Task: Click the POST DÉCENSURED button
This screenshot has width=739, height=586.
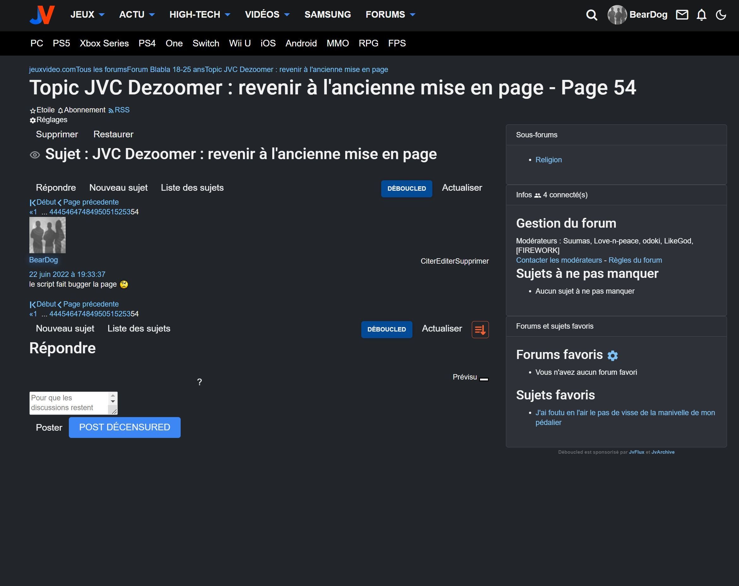Action: click(x=124, y=427)
